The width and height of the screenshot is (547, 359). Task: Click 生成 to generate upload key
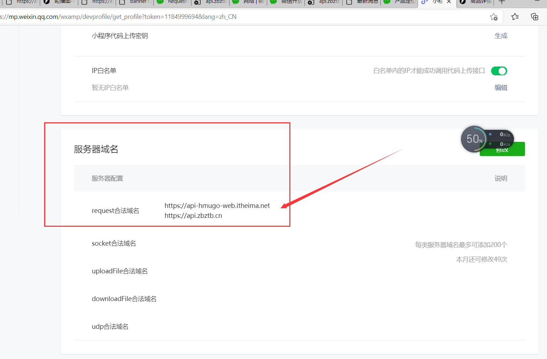(501, 36)
